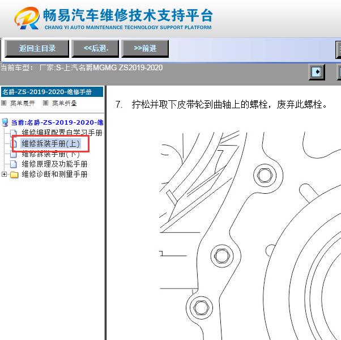Click the document icon of 维修原理及功能手册
Screen dimensions: 341x340
point(14,164)
